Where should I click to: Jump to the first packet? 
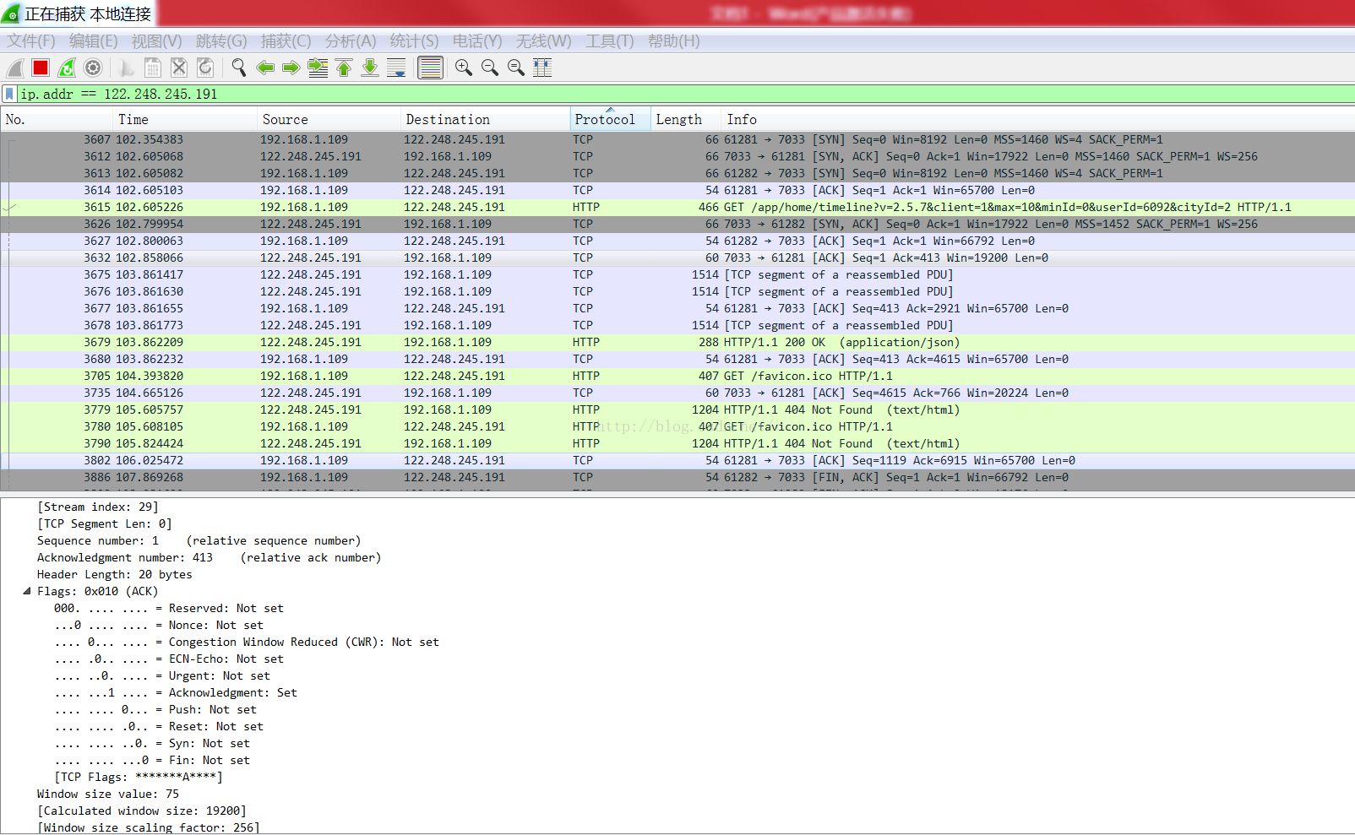tap(344, 68)
